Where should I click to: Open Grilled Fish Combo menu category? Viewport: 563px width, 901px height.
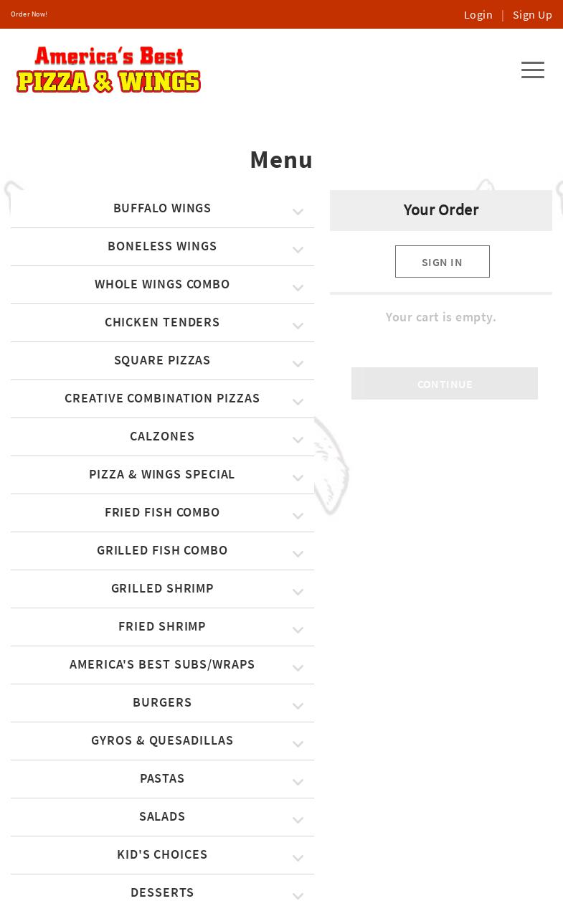click(x=162, y=550)
